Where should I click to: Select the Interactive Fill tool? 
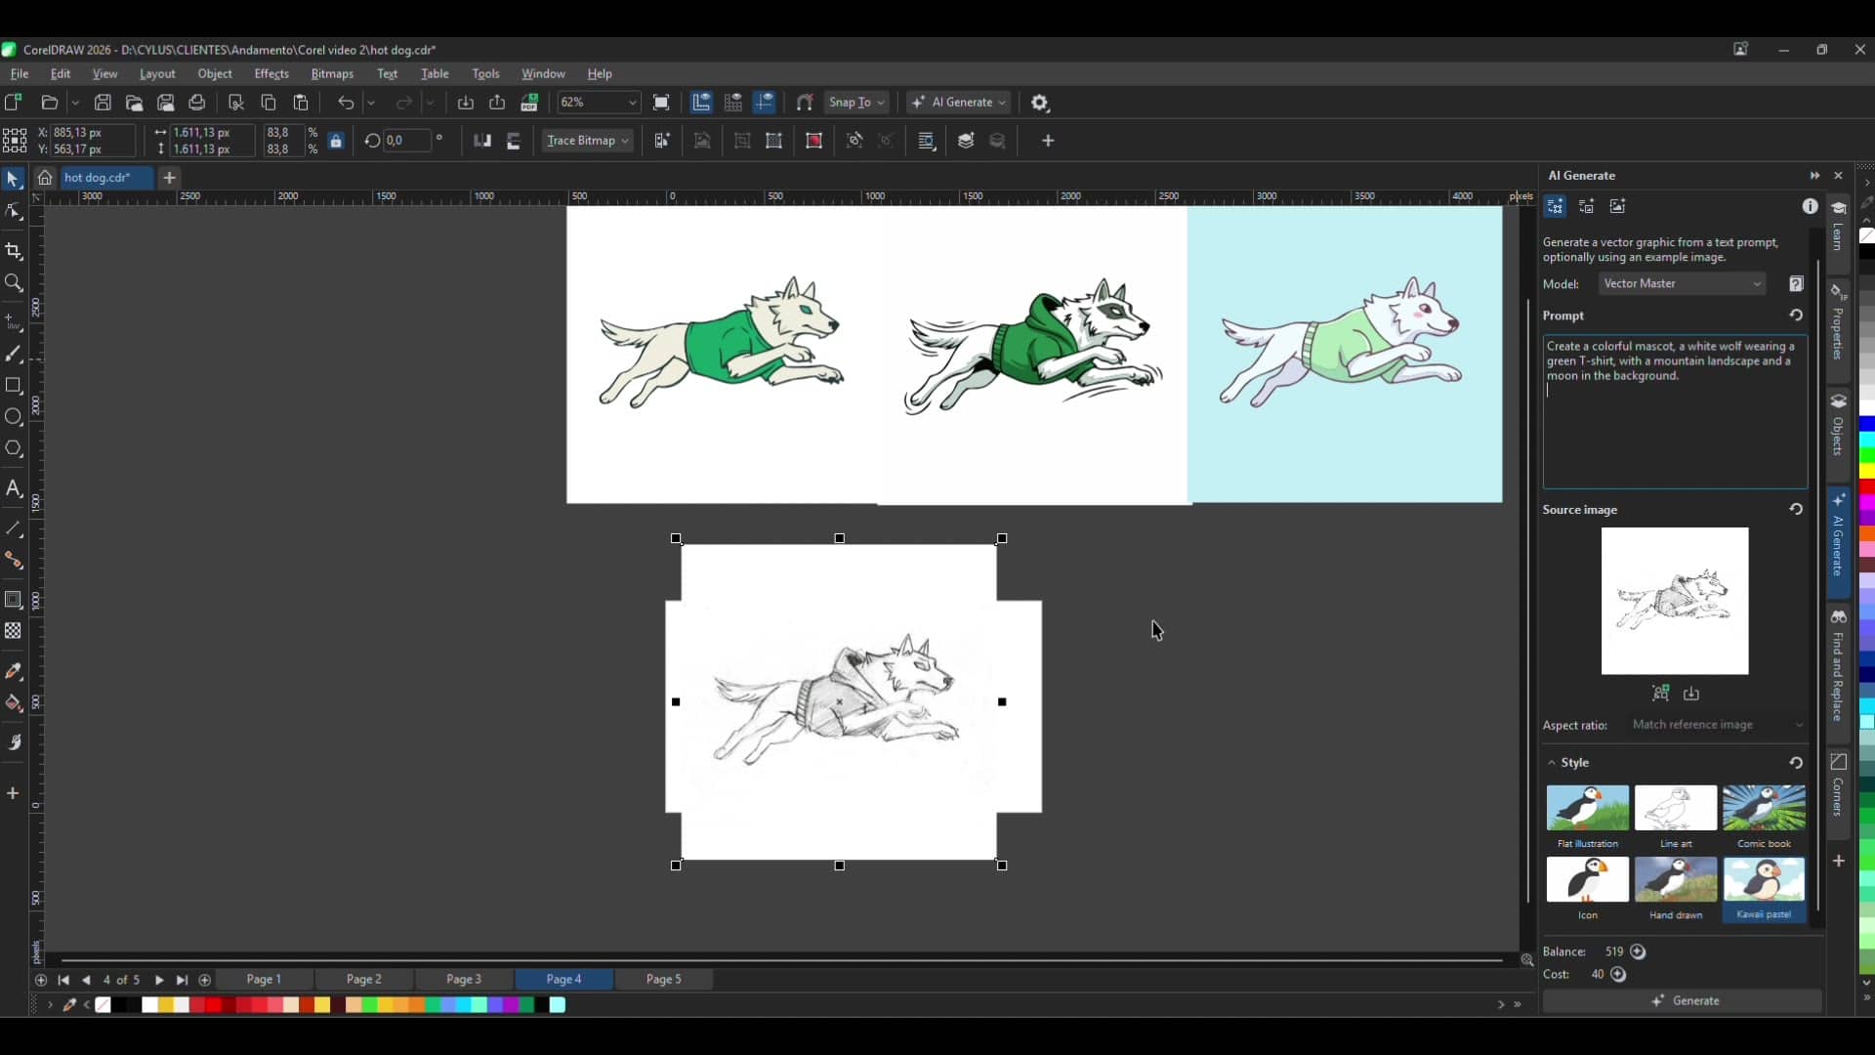(13, 703)
